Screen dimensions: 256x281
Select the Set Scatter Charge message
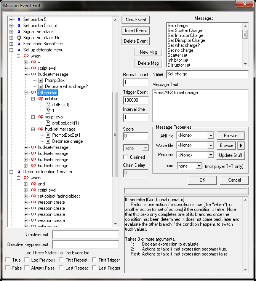[x=185, y=30]
